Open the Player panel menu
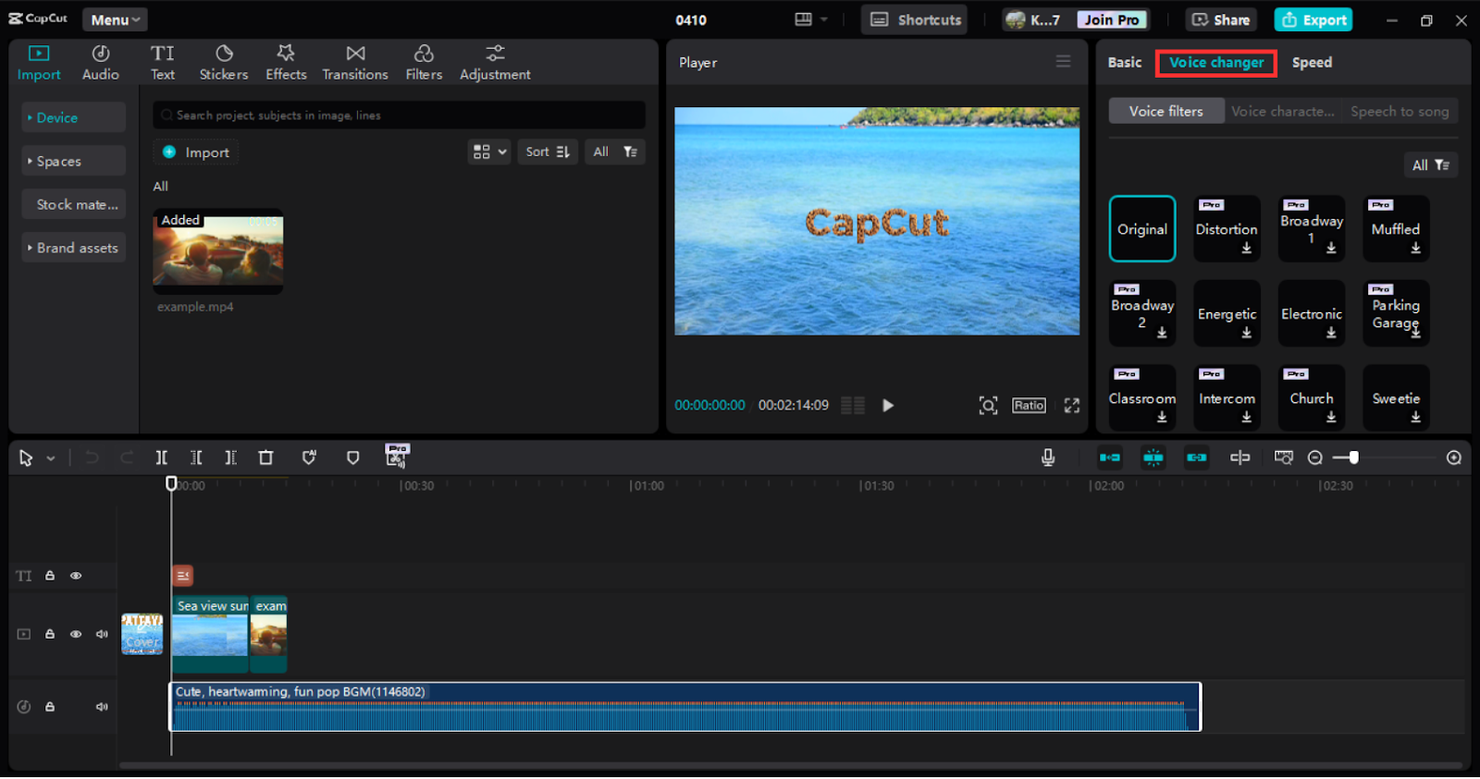1480x779 pixels. (x=1063, y=61)
